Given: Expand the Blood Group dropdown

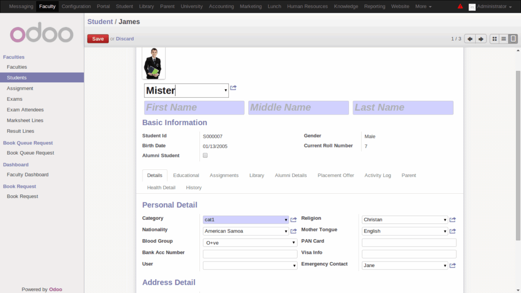Looking at the screenshot, I should click(250, 243).
